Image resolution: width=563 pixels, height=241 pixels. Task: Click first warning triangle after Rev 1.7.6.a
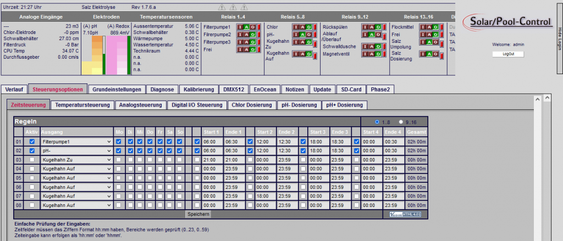(x=222, y=7)
